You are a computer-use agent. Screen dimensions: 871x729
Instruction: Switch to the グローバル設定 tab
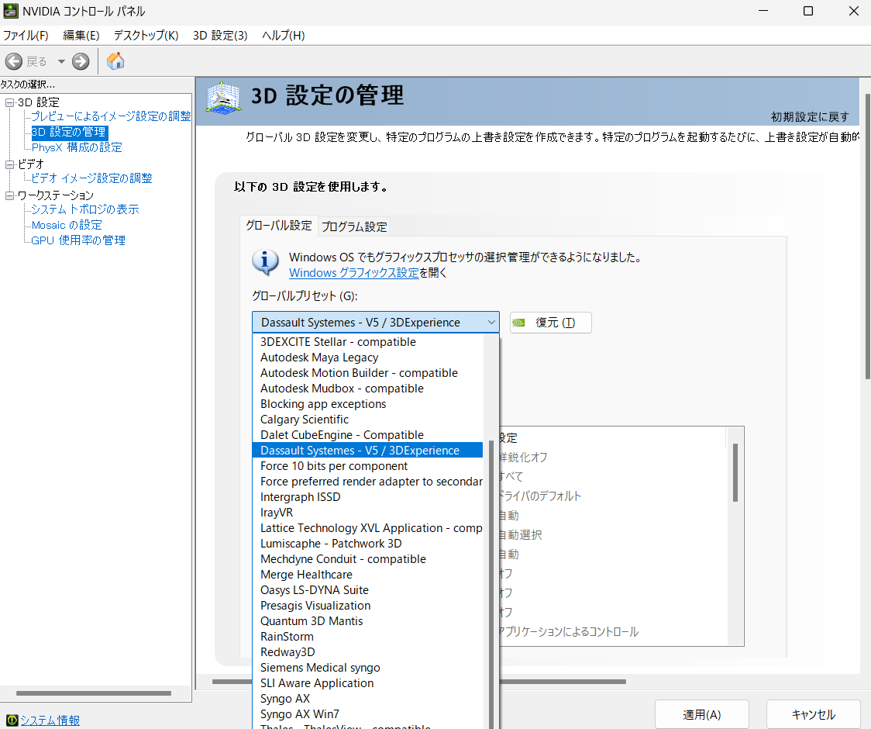pos(279,225)
